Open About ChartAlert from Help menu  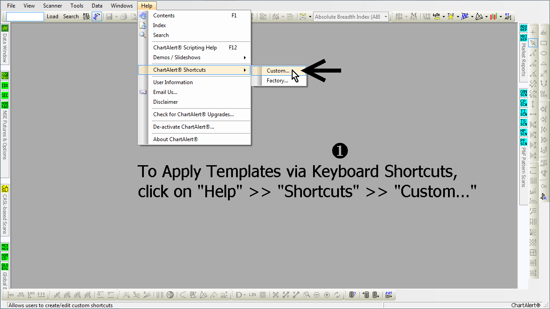pos(194,139)
